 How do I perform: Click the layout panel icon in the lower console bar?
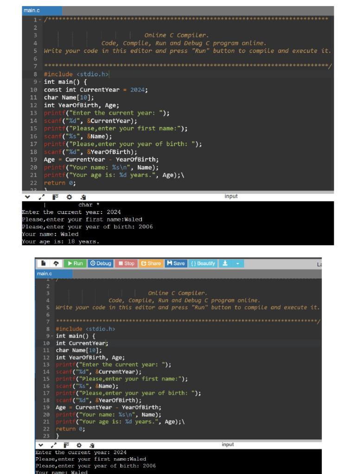point(66,445)
